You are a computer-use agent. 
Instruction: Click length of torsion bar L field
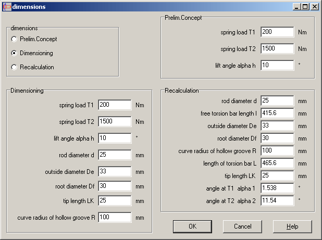click(277, 163)
